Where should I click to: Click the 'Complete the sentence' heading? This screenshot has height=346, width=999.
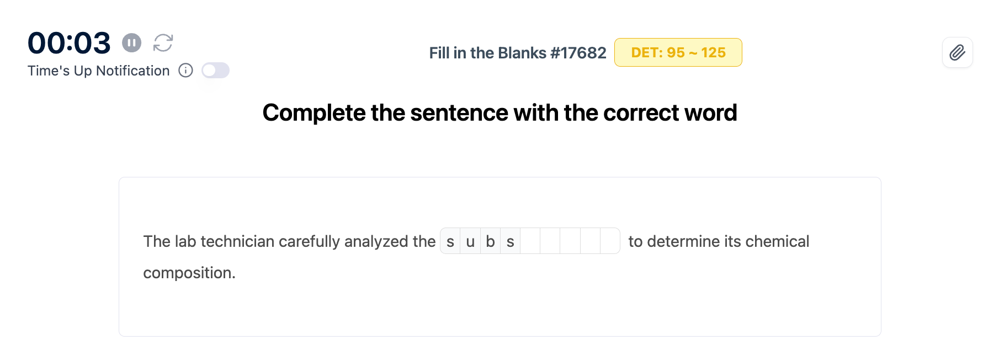pyautogui.click(x=499, y=113)
